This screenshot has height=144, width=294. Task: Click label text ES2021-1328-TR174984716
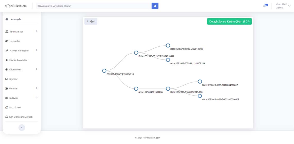(x=120, y=74)
